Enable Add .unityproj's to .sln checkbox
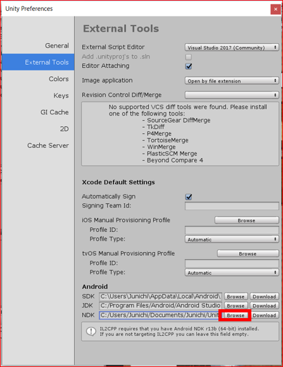283x367 pixels. point(189,57)
